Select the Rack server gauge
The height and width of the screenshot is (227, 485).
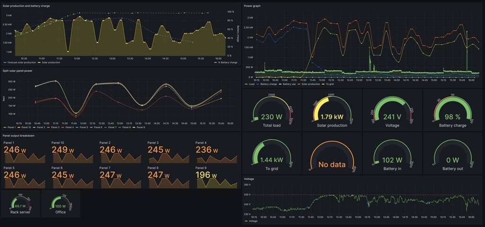click(20, 204)
